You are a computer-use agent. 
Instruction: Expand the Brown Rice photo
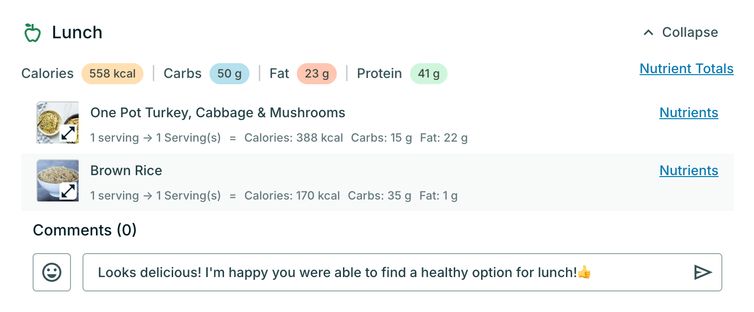pos(68,191)
